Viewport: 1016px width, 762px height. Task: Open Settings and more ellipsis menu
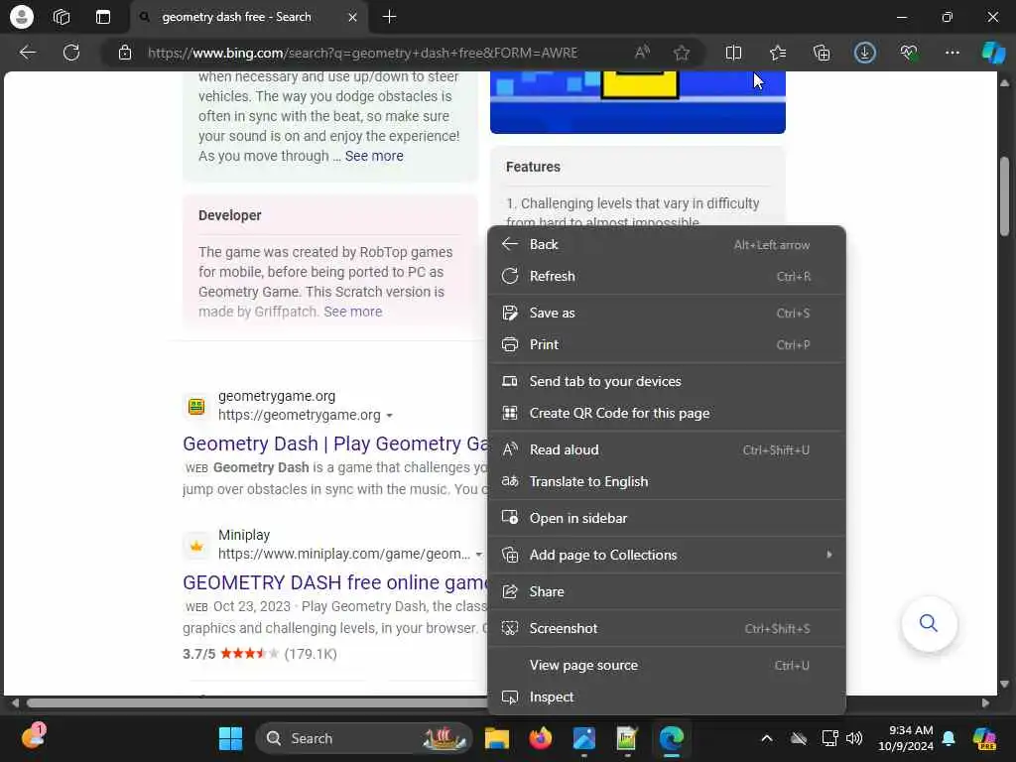click(952, 53)
